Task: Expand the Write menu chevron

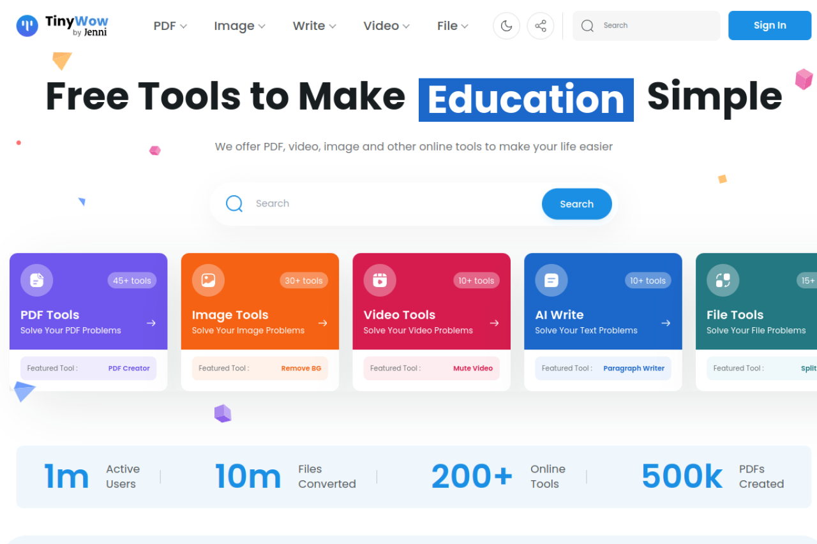Action: 333,26
